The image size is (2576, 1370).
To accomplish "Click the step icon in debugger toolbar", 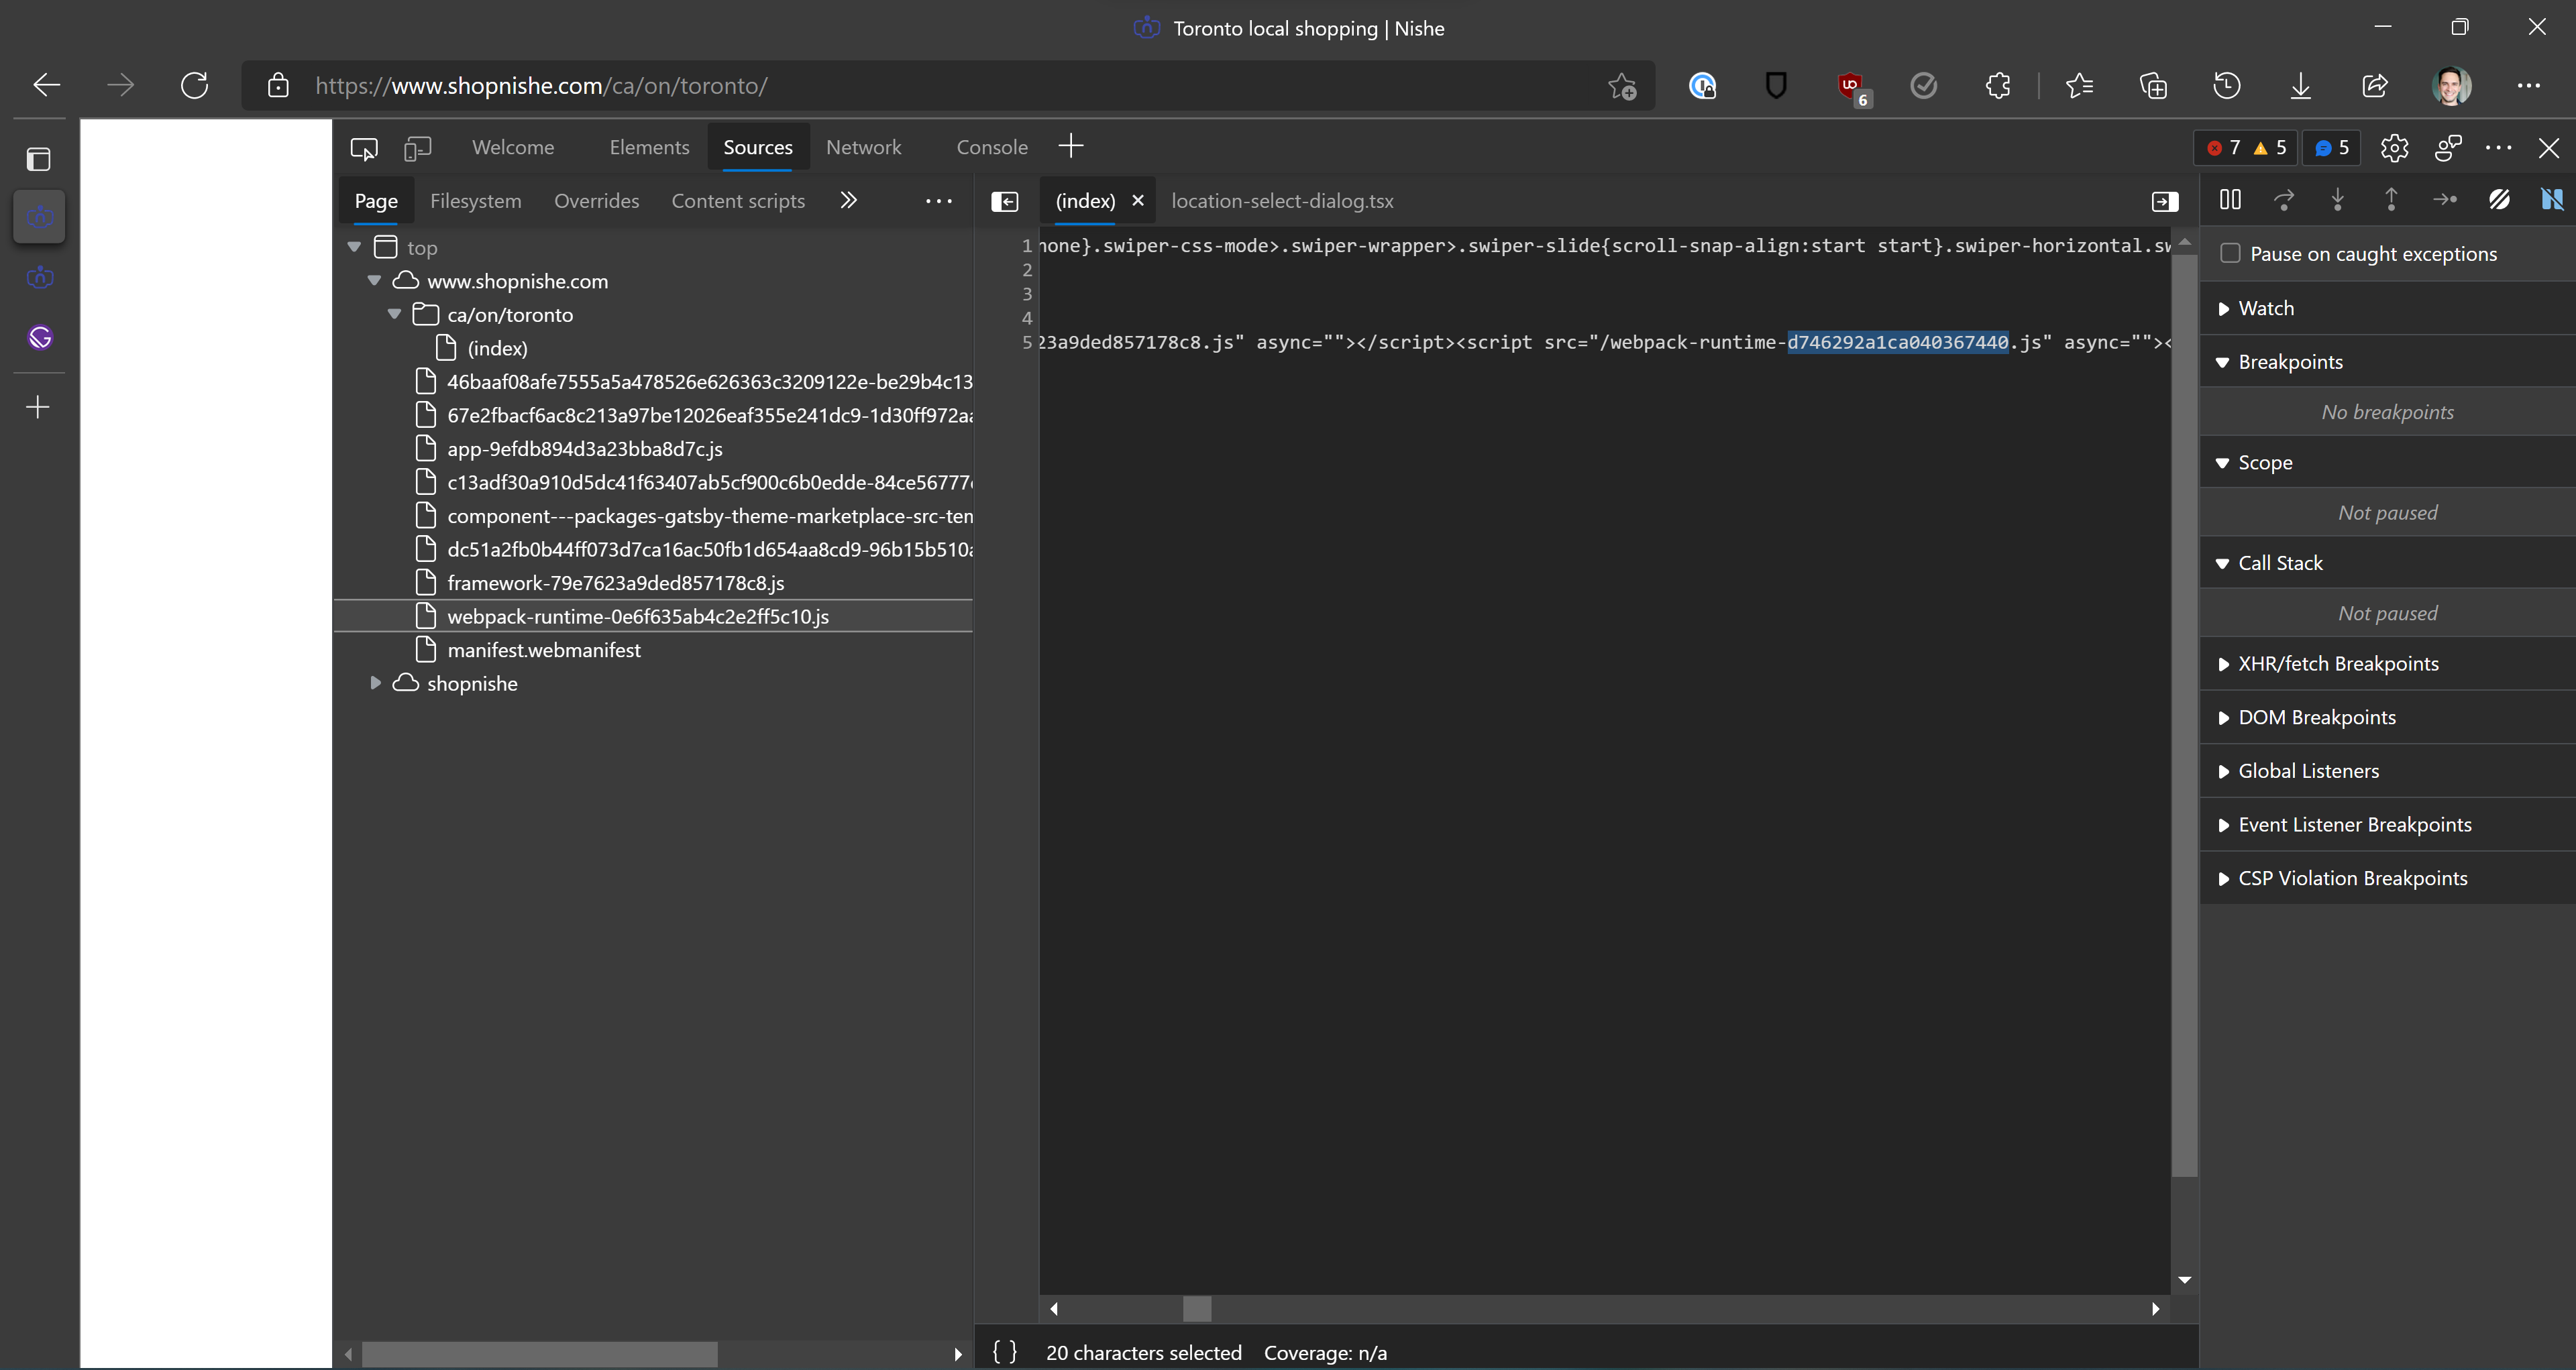I will click(2445, 200).
